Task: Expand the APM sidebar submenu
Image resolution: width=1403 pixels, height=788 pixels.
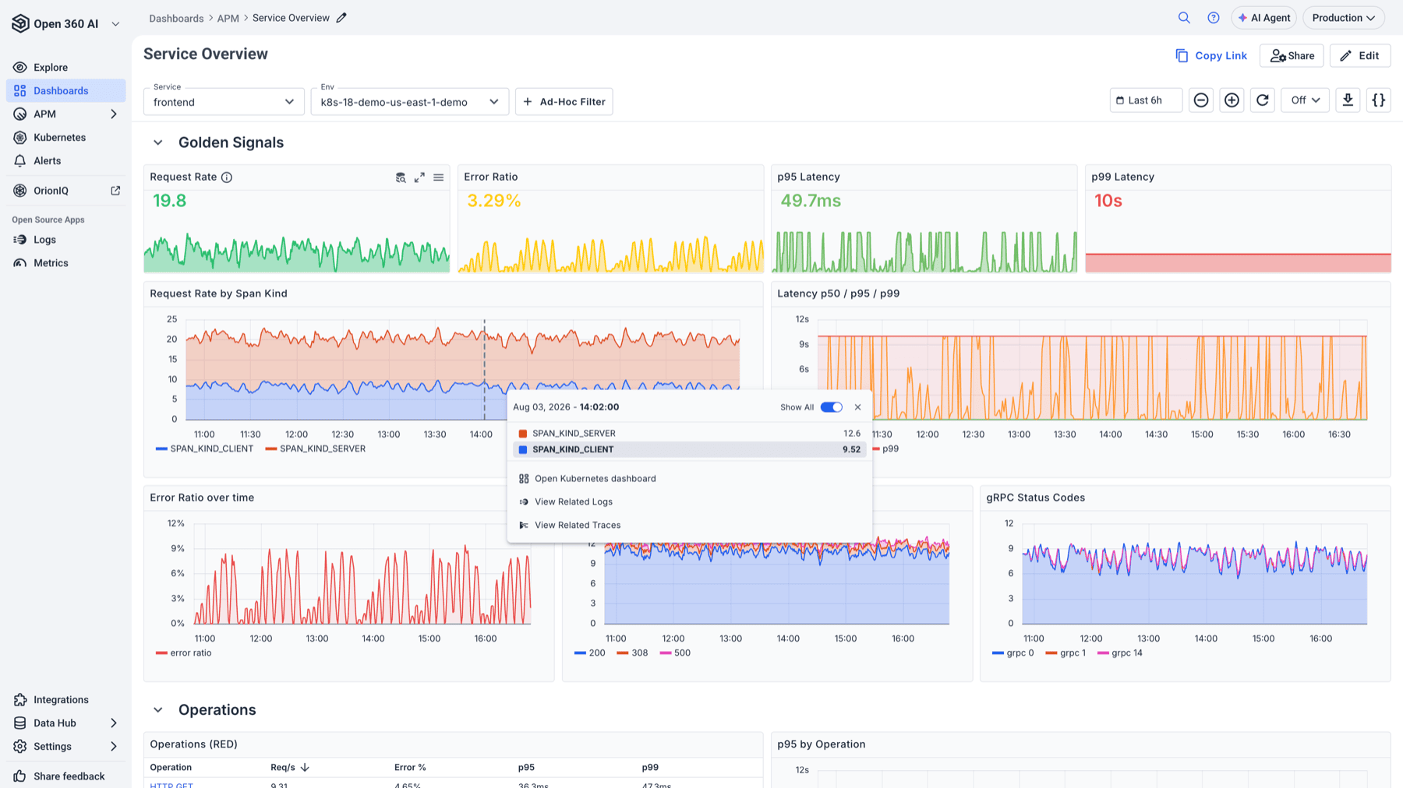Action: (x=114, y=114)
